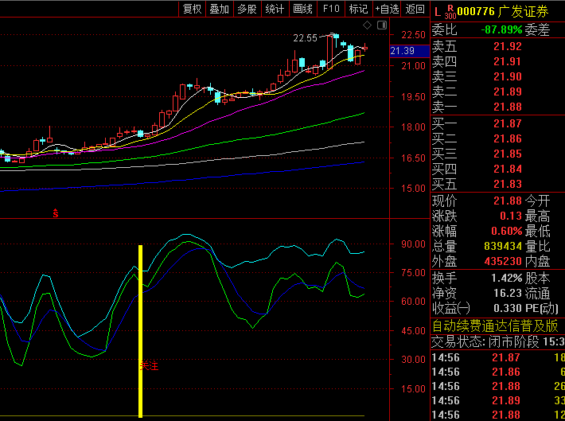Select the 买一 bid price 21.87
This screenshot has height=421, width=565.
tap(507, 123)
